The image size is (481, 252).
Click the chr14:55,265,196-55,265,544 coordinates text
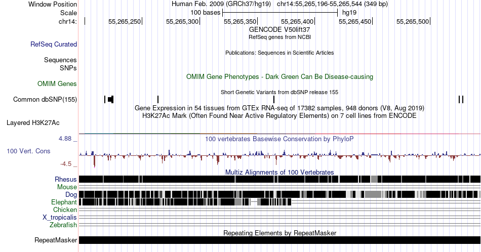tap(332, 4)
